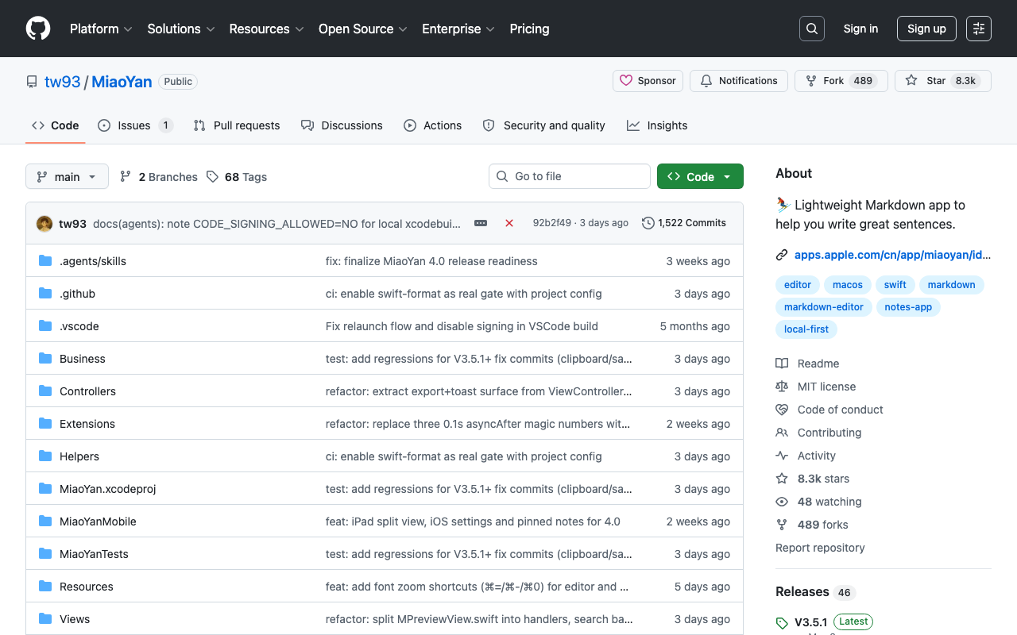Click the markdown-editor topic tag
This screenshot has width=1017, height=635.
pos(824,307)
